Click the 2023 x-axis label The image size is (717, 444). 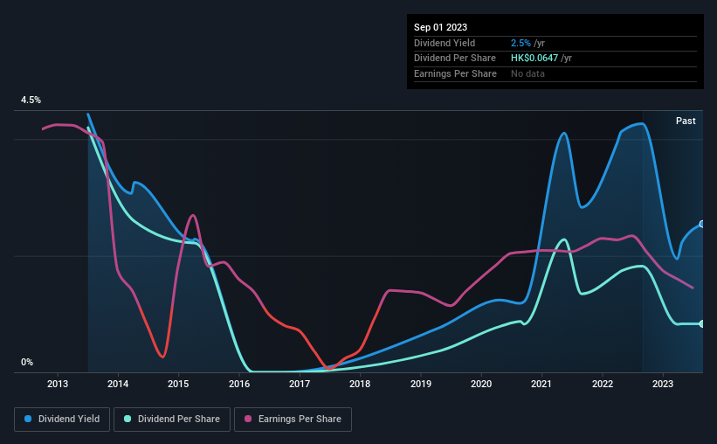tap(663, 384)
